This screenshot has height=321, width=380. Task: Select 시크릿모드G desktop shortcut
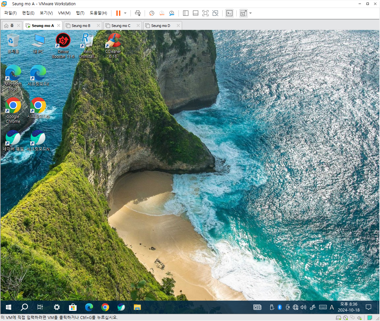click(38, 108)
